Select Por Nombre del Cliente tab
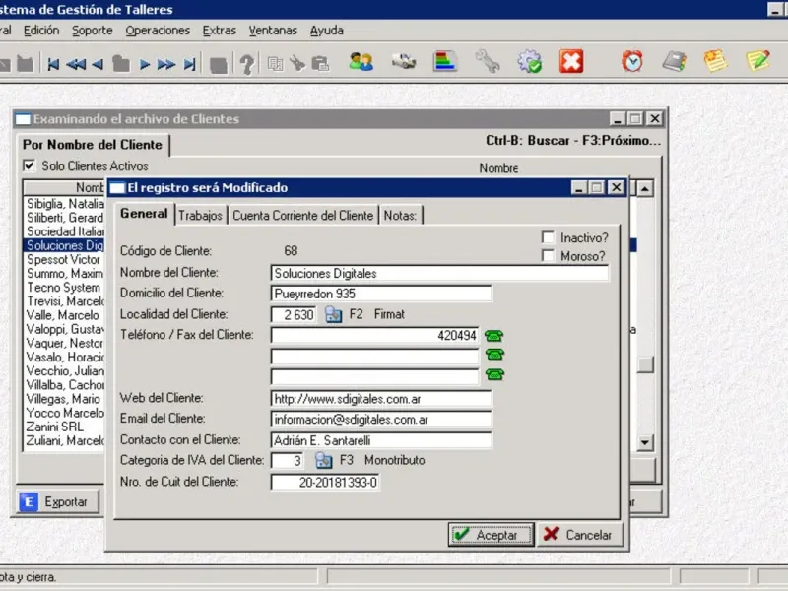Screen dimensions: 788x591 pyautogui.click(x=93, y=144)
